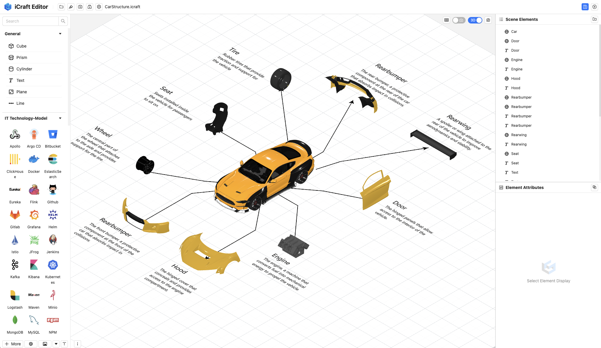
Task: Select the Engine item in Scene Elements
Action: (x=517, y=60)
